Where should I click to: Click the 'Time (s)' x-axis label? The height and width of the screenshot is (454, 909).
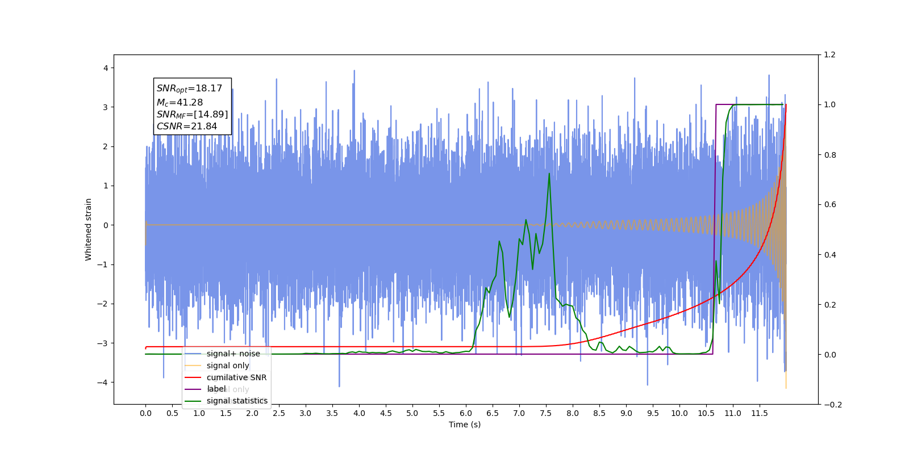pyautogui.click(x=465, y=424)
